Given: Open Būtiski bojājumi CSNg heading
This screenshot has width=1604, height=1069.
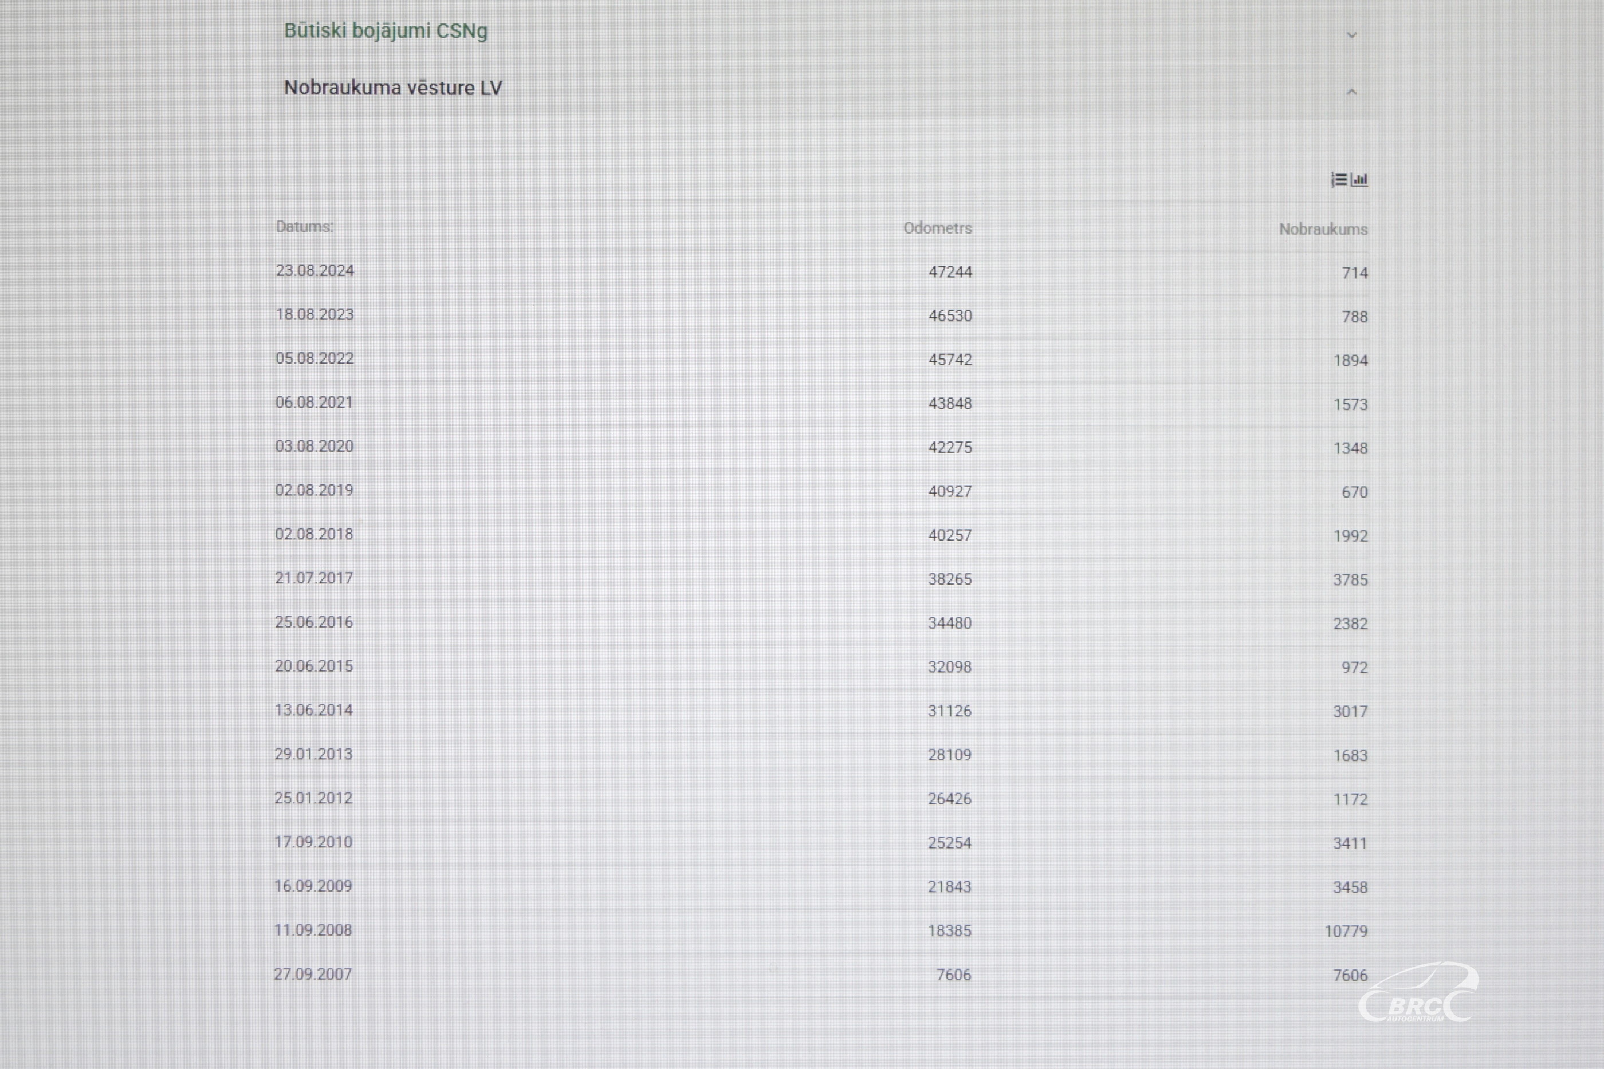Looking at the screenshot, I should [386, 31].
